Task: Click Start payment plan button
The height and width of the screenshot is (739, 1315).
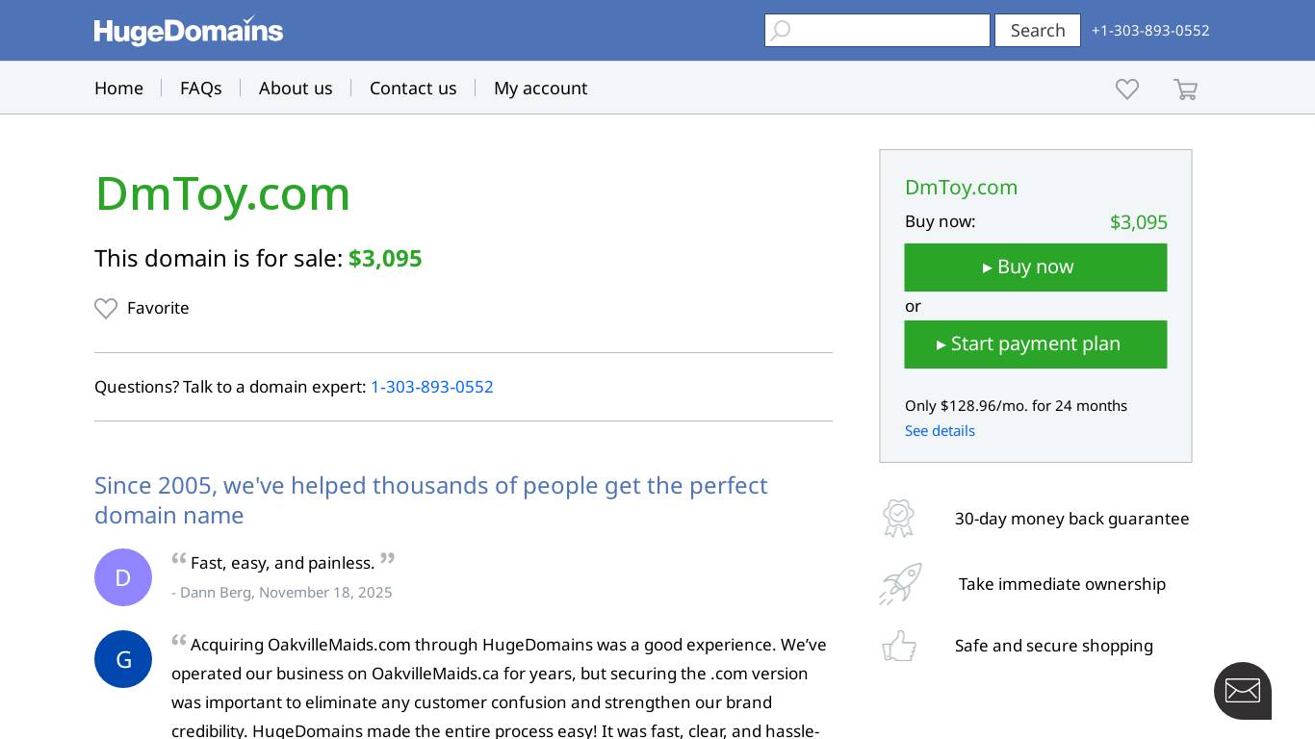Action: tap(1036, 344)
